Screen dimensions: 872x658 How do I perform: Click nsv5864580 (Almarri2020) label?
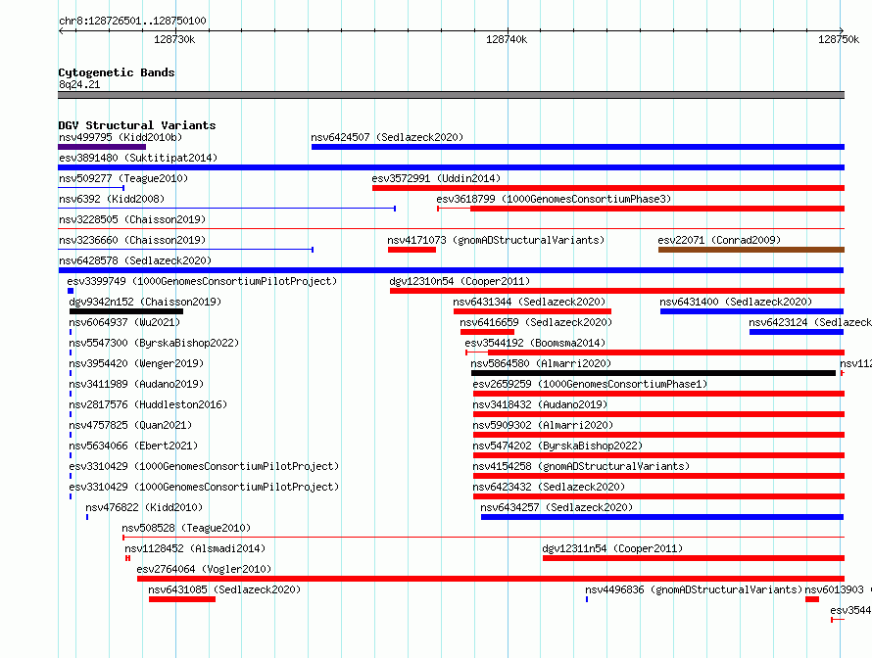tap(541, 363)
